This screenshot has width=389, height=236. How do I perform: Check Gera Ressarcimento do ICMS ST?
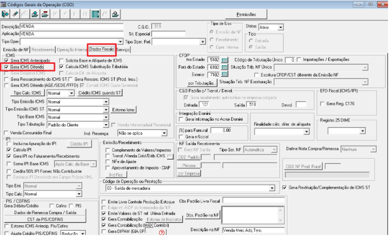pyautogui.click(x=6, y=79)
